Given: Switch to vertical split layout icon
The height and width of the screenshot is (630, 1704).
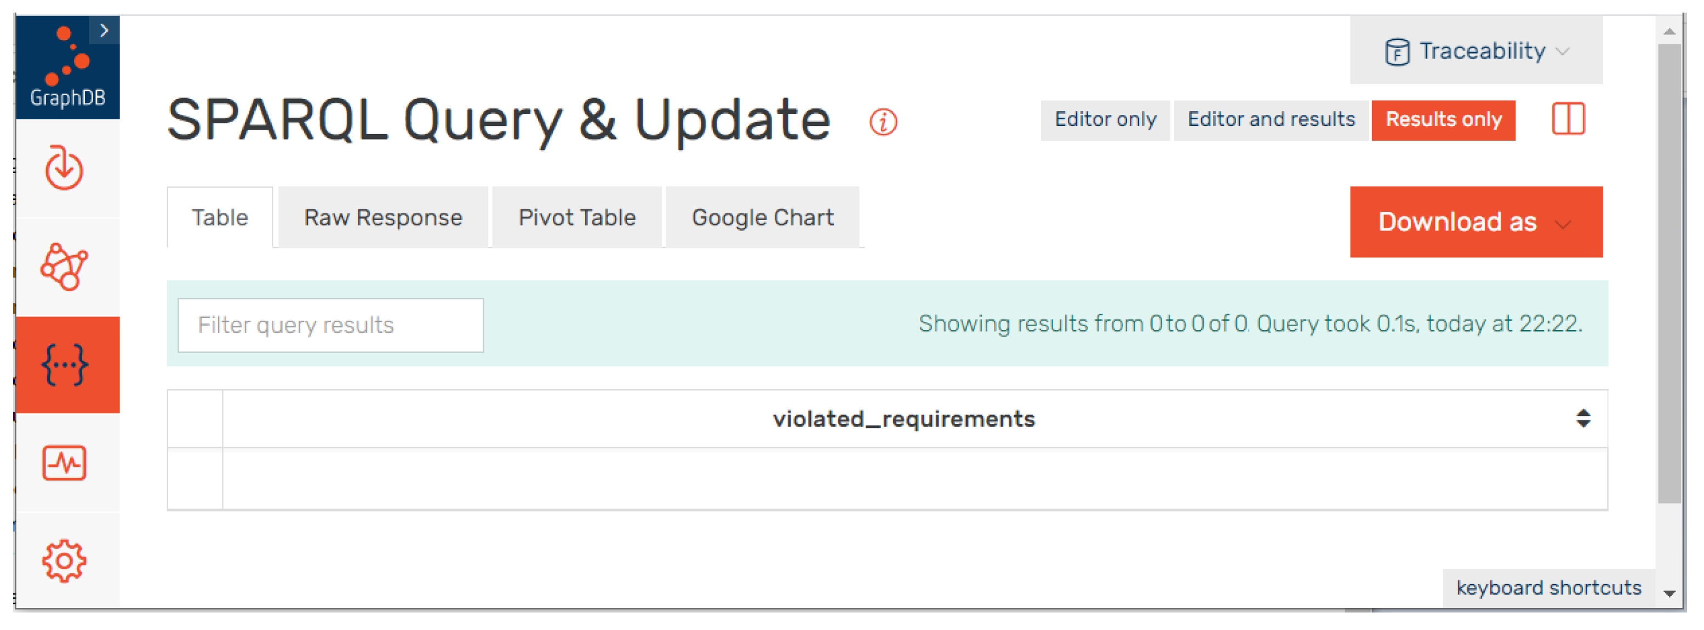Looking at the screenshot, I should point(1568,120).
